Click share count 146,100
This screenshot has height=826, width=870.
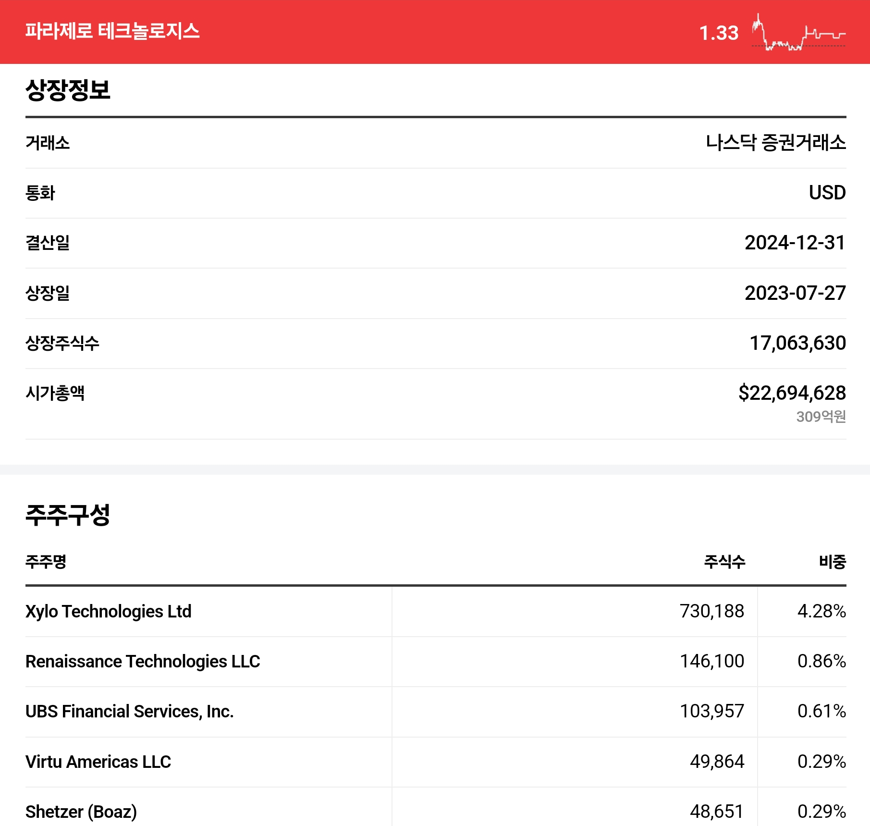click(712, 661)
